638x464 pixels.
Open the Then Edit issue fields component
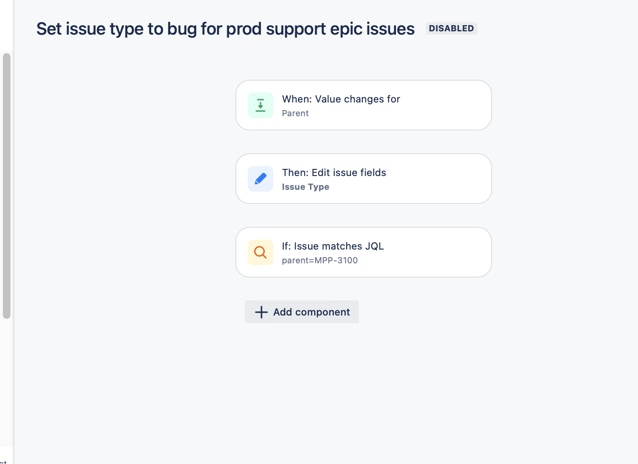pos(363,178)
